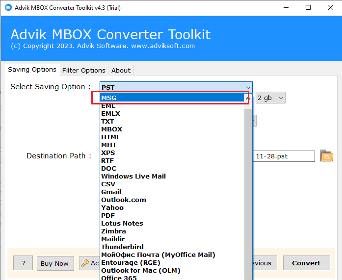Select MHT saving option
Viewport: 342px width, 280px height.
click(x=172, y=145)
